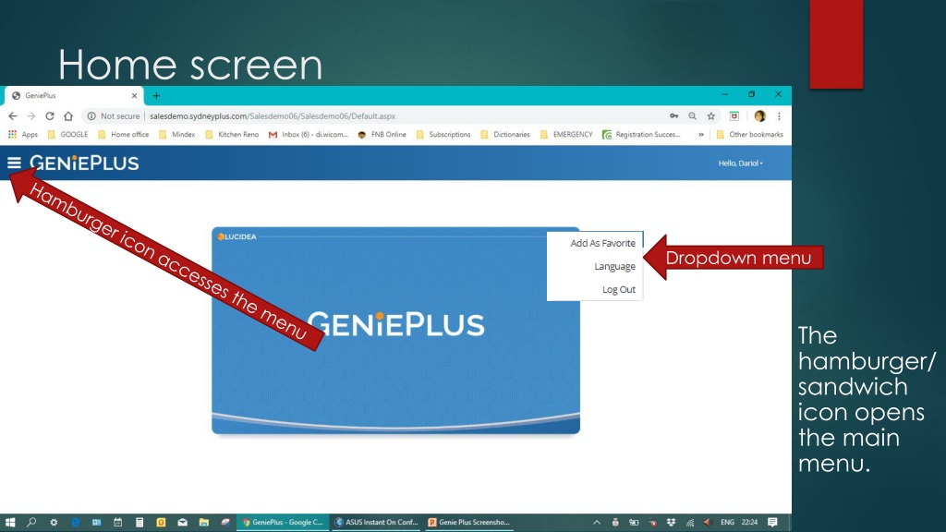946x532 pixels.
Task: Open a new browser tab
Action: (x=156, y=95)
